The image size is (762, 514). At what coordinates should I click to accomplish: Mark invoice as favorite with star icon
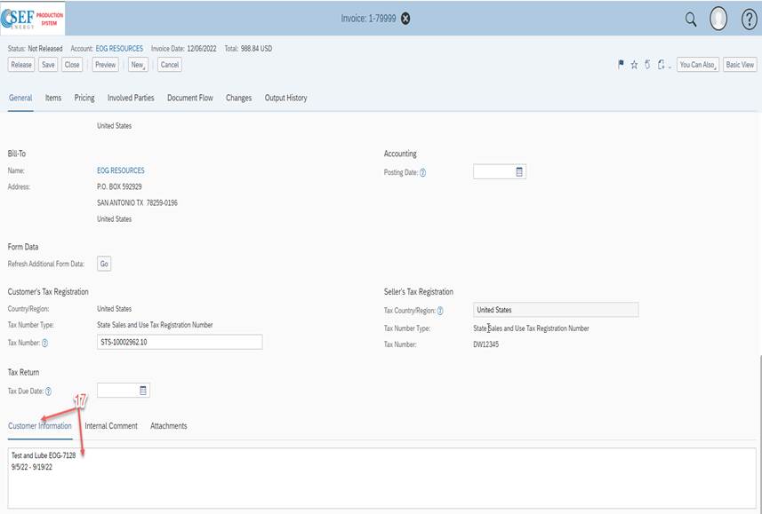click(x=635, y=64)
